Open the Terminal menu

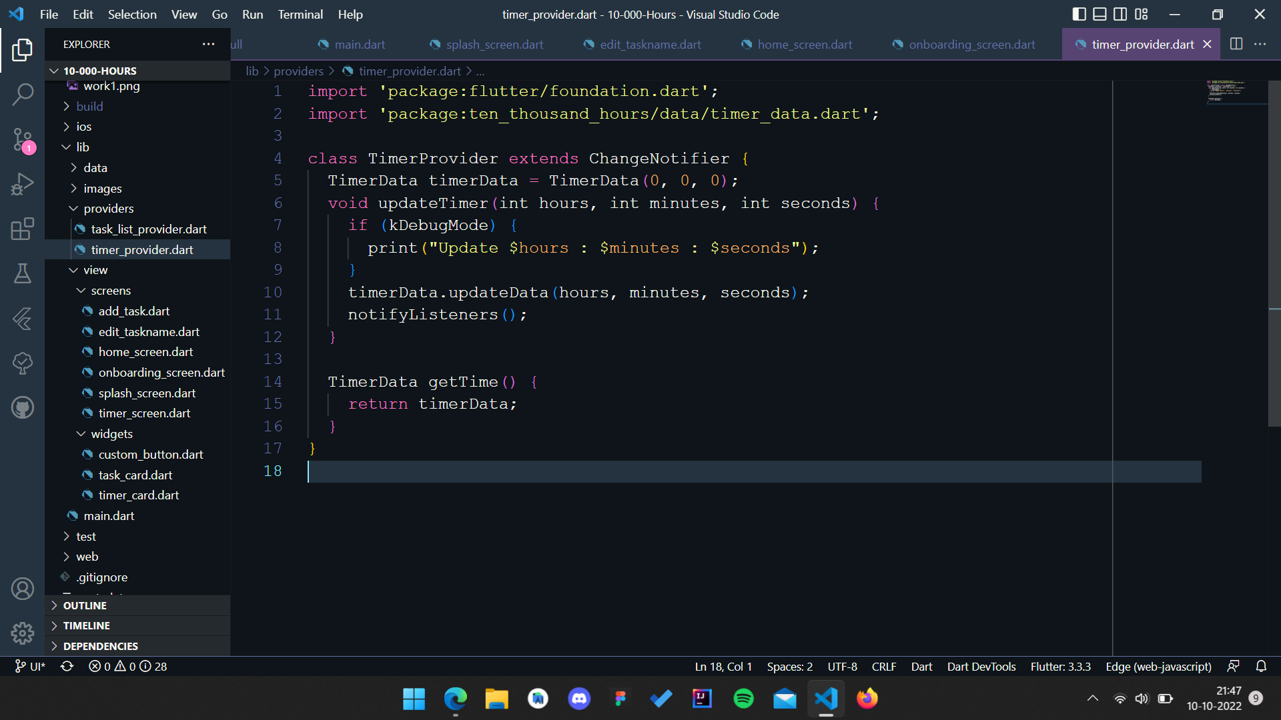point(300,14)
